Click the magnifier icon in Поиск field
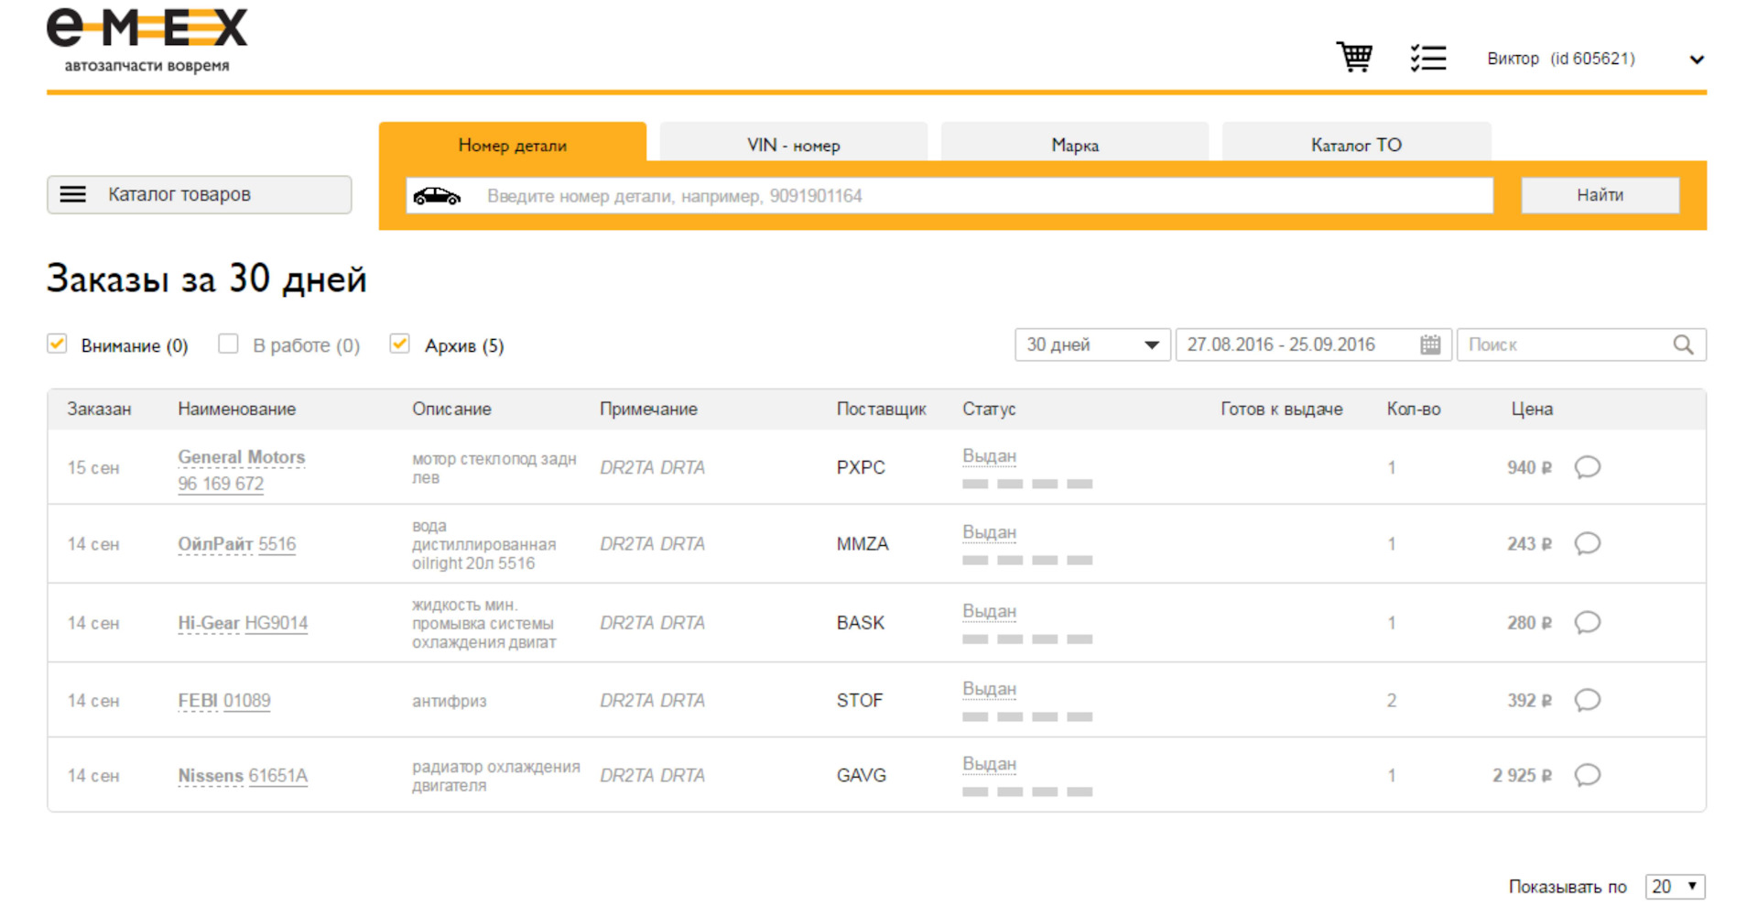 pos(1683,345)
